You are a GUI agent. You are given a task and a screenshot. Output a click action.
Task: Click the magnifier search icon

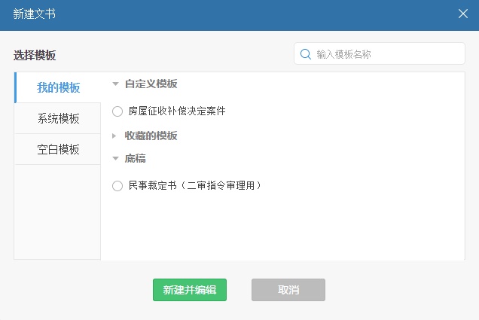tap(306, 54)
